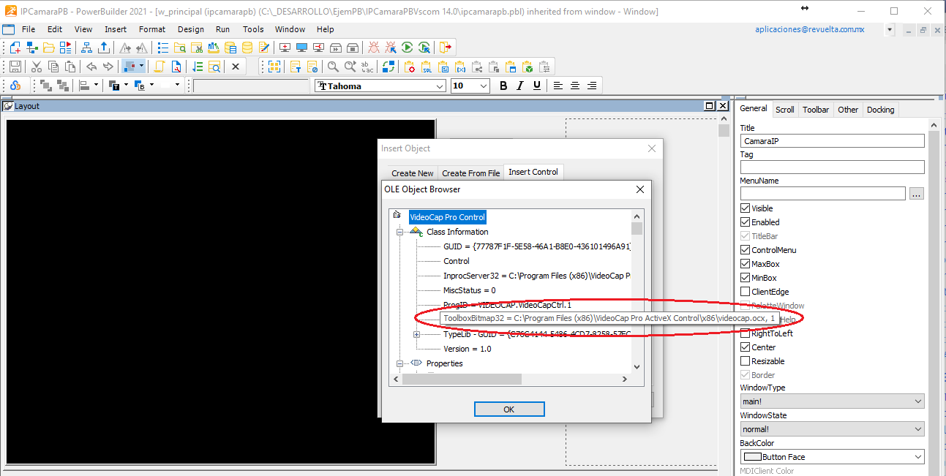Uncheck the Visible checkbox
946x476 pixels.
tap(746, 208)
